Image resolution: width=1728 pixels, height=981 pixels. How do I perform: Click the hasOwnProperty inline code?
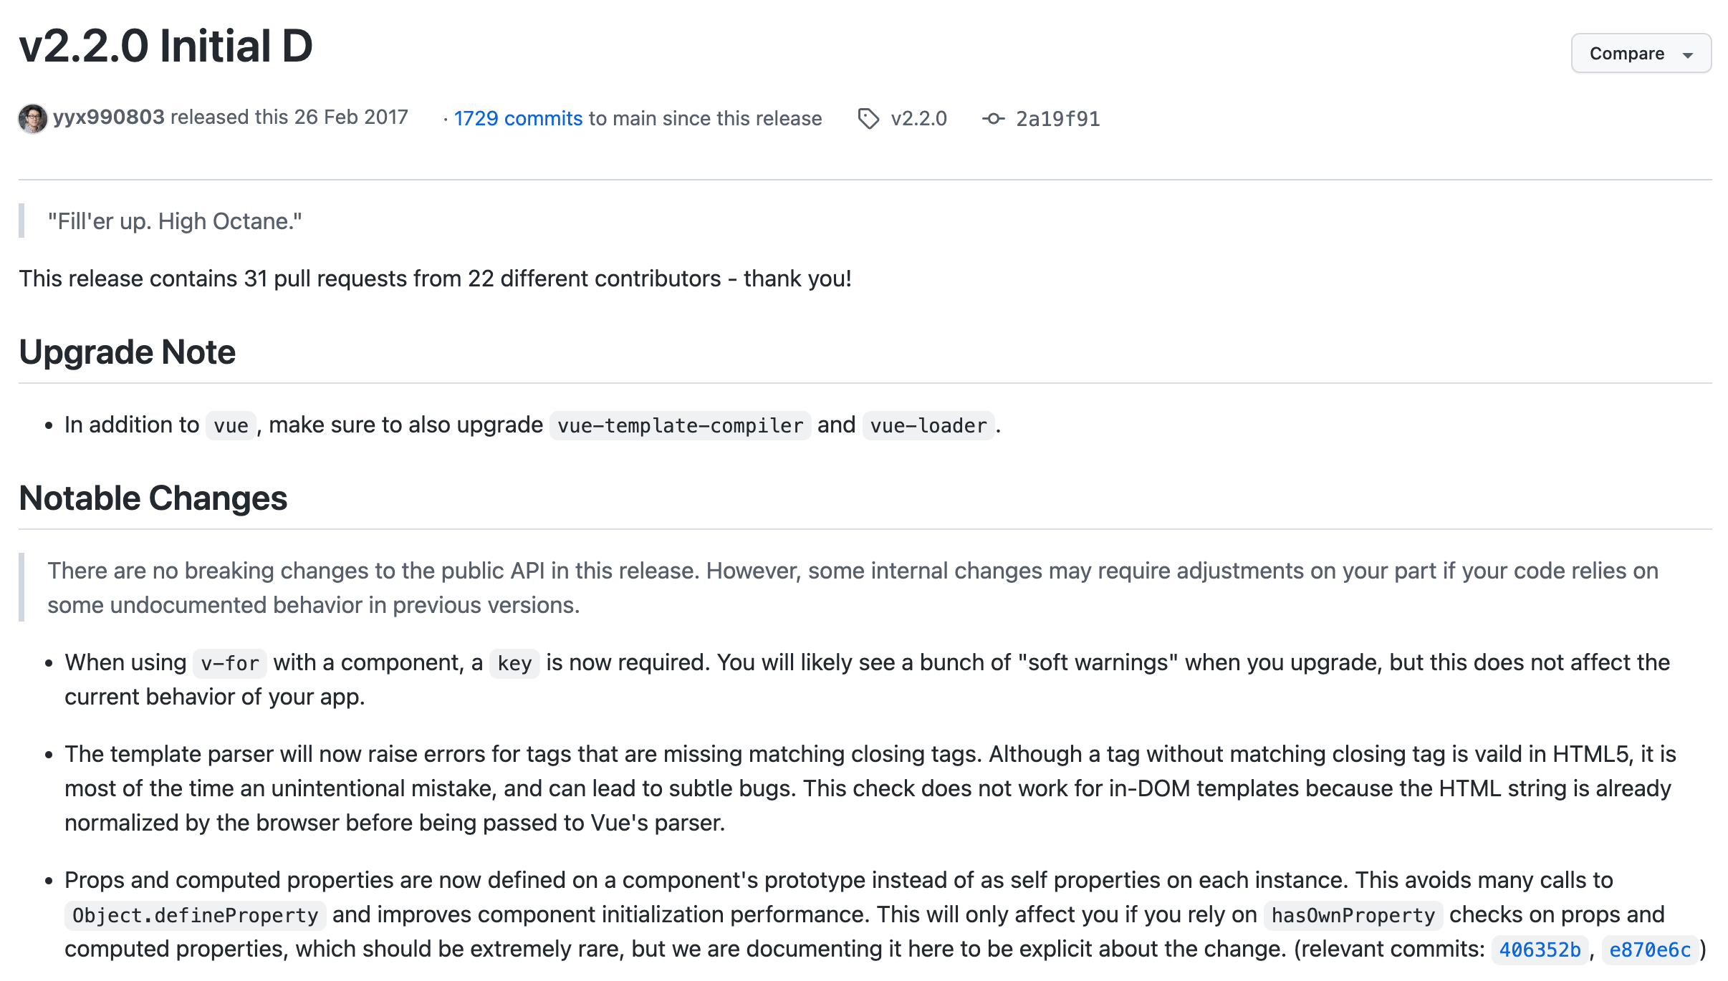tap(1353, 916)
